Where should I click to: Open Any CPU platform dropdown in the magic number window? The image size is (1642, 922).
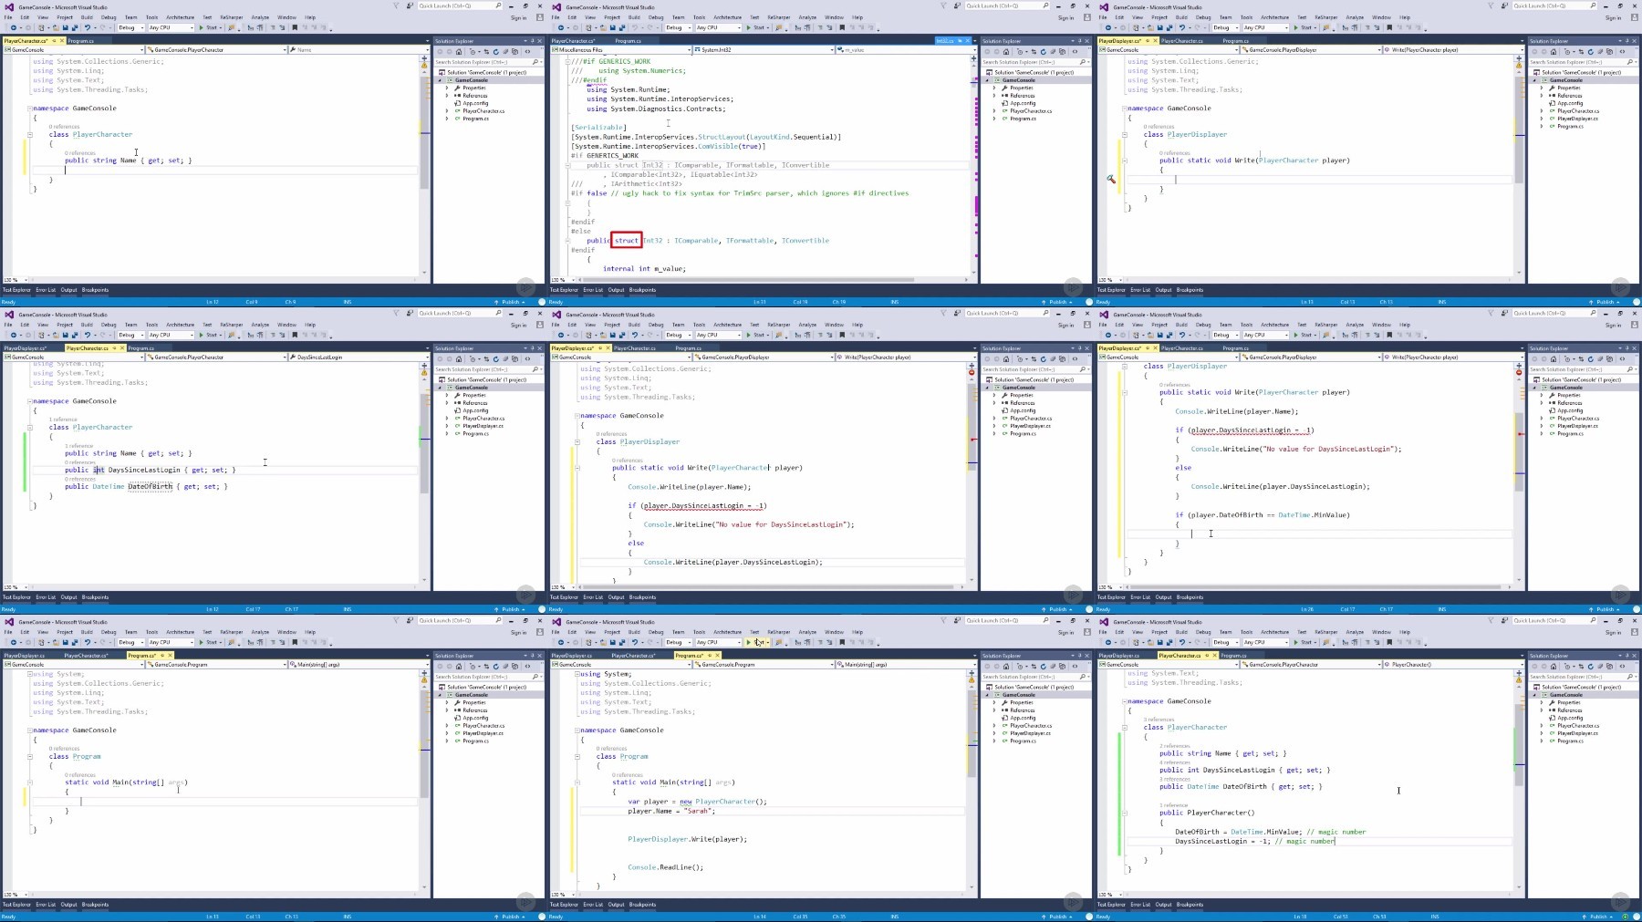coord(1266,642)
